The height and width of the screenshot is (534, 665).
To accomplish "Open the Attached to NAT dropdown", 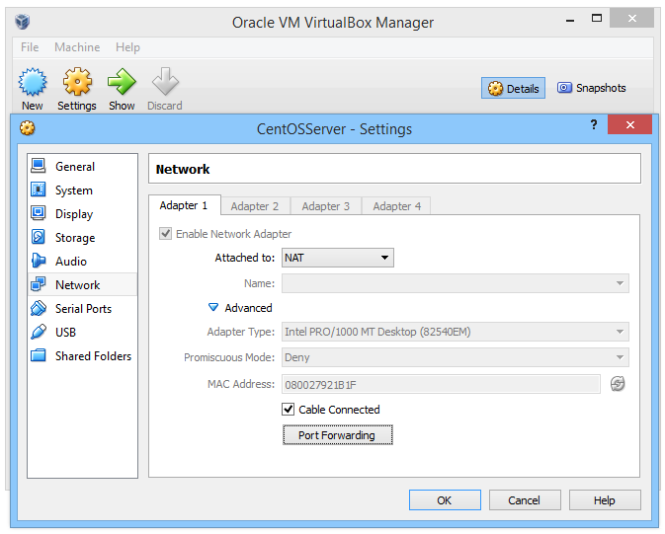I will (338, 258).
